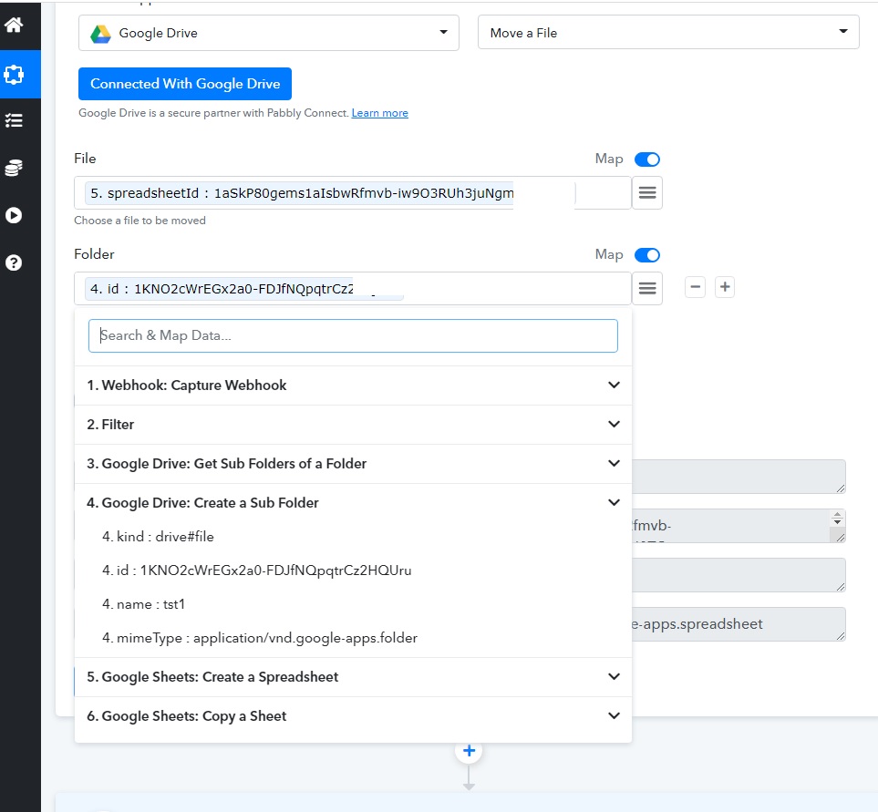This screenshot has height=812, width=878.
Task: Add a step with blue plus circle
Action: [x=470, y=750]
